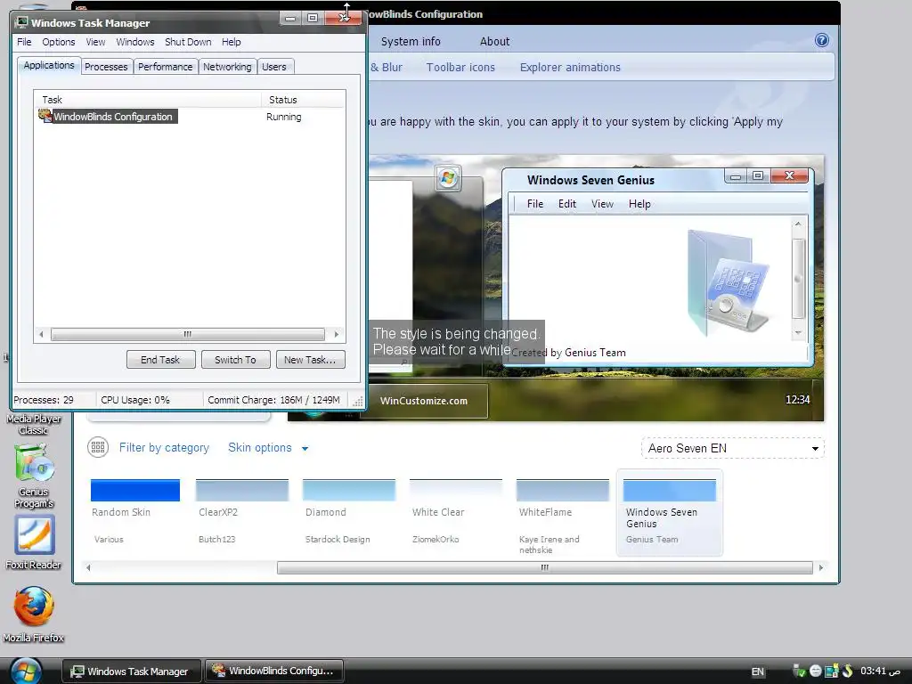Switch to the Performance tab

pos(165,67)
